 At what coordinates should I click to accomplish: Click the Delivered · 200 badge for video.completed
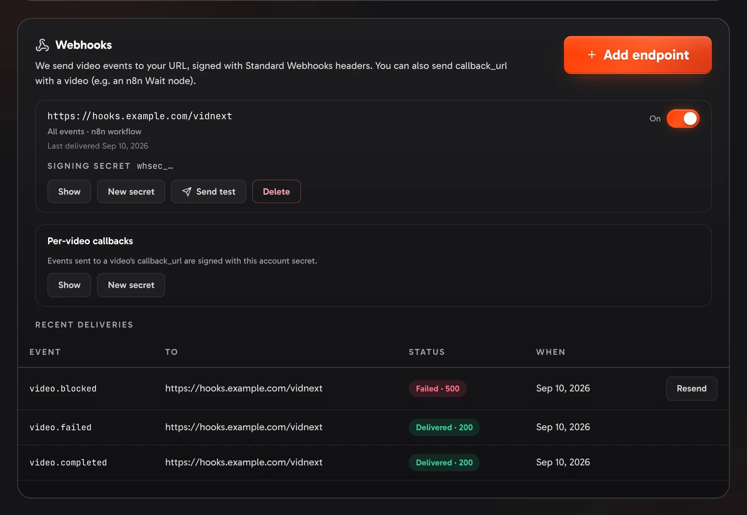[x=444, y=463]
